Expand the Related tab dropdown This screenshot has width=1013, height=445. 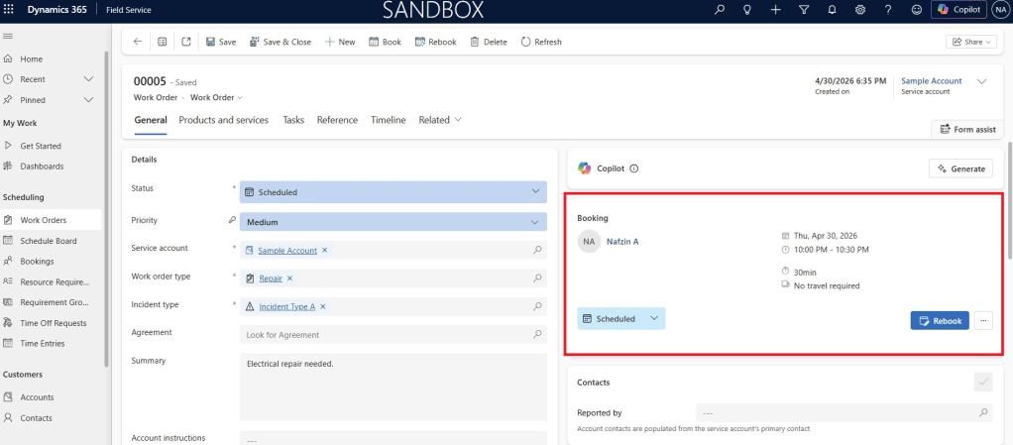(x=440, y=120)
